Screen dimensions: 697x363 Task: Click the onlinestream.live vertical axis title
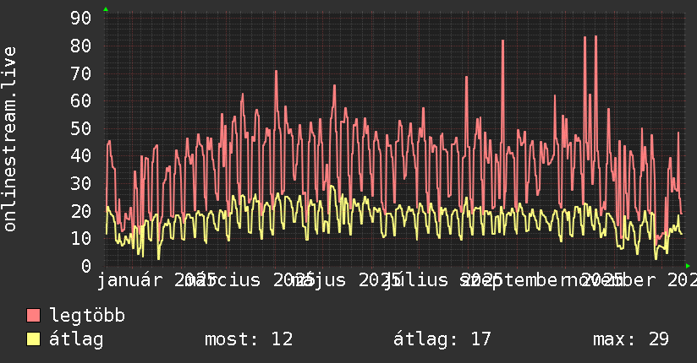10,139
